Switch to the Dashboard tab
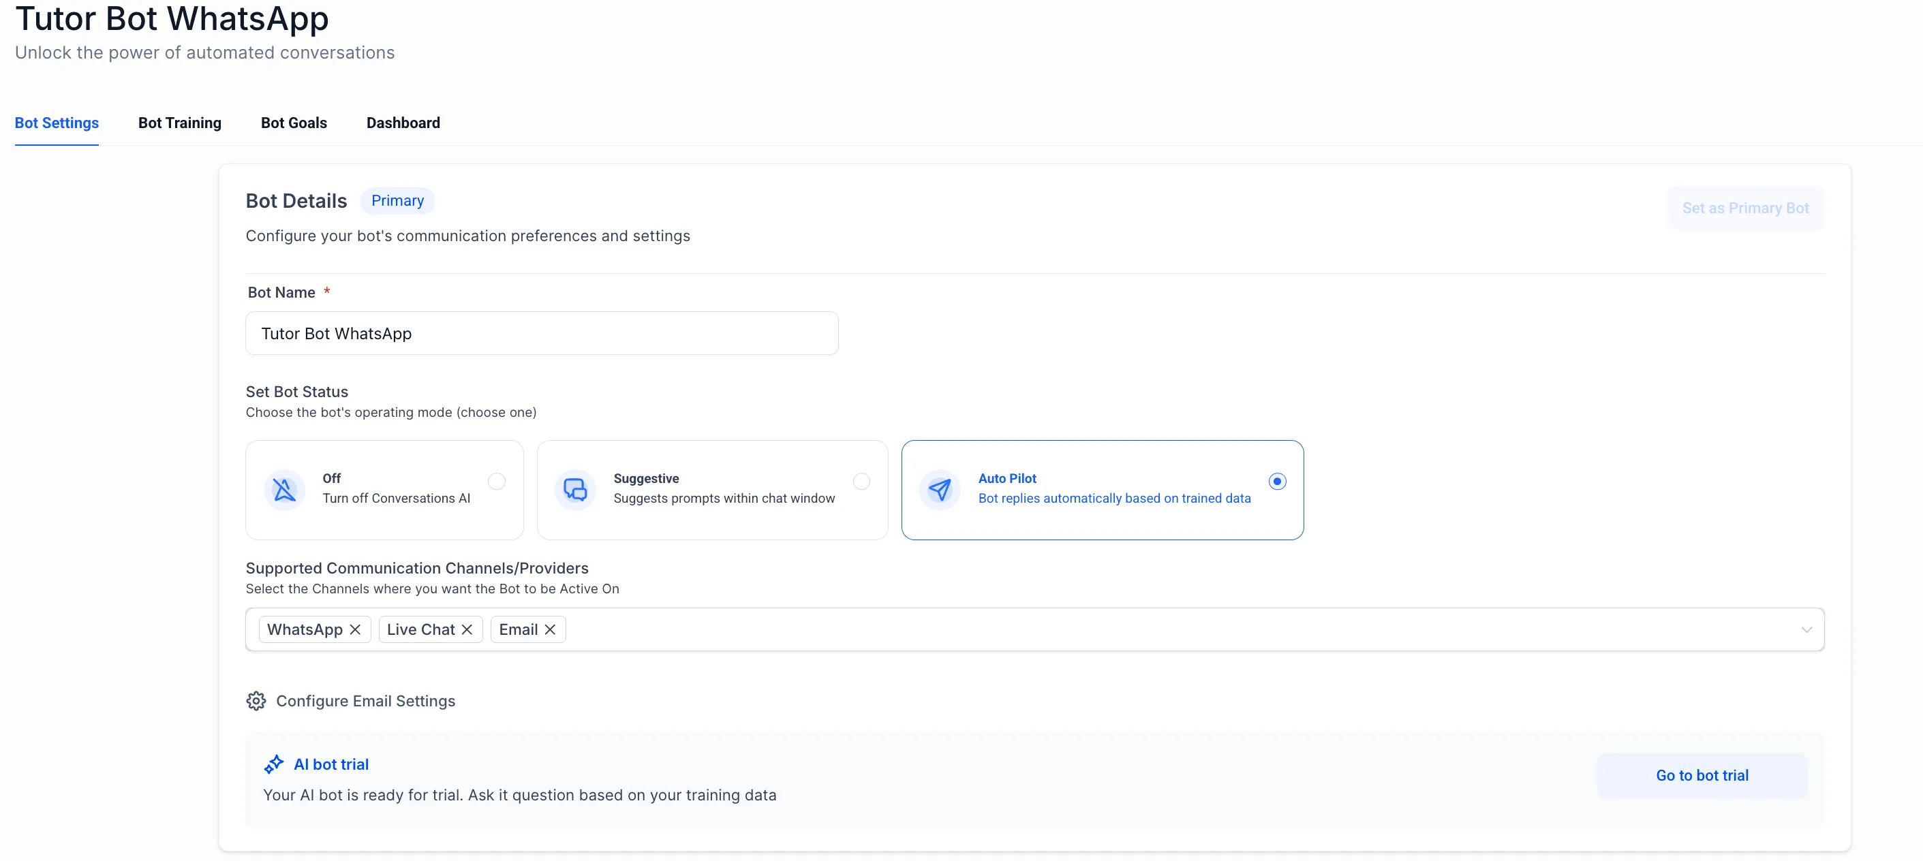This screenshot has width=1923, height=861. tap(403, 123)
